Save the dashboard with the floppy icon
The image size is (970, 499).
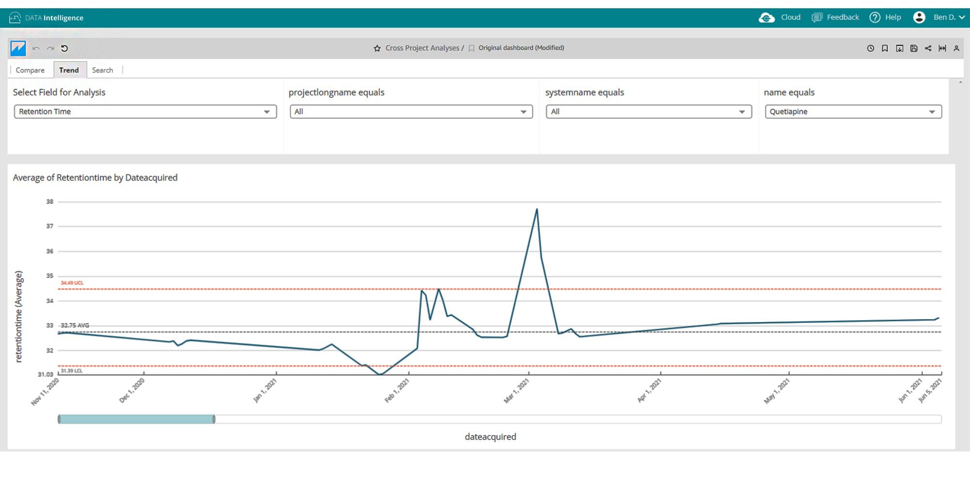914,48
